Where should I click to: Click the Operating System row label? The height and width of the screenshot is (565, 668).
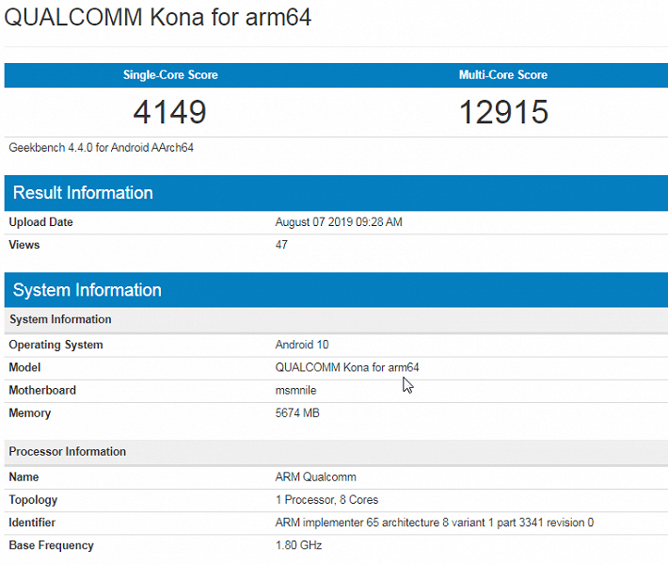click(56, 345)
